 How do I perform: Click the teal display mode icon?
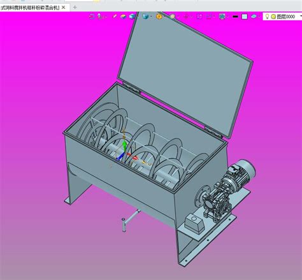pyautogui.click(x=222, y=17)
